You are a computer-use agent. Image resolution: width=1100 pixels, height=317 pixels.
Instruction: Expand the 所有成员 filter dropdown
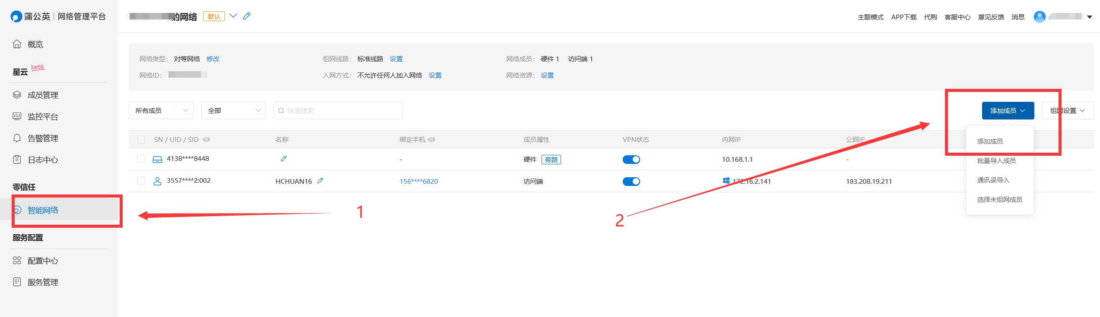[x=161, y=110]
